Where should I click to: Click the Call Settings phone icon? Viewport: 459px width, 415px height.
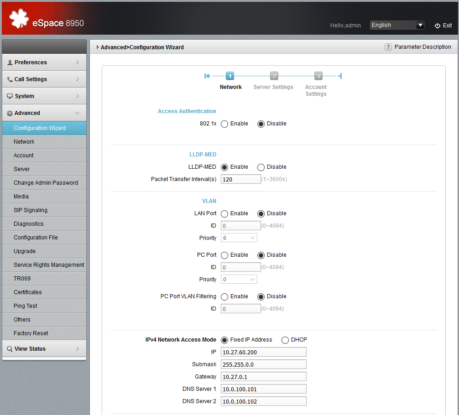point(10,79)
